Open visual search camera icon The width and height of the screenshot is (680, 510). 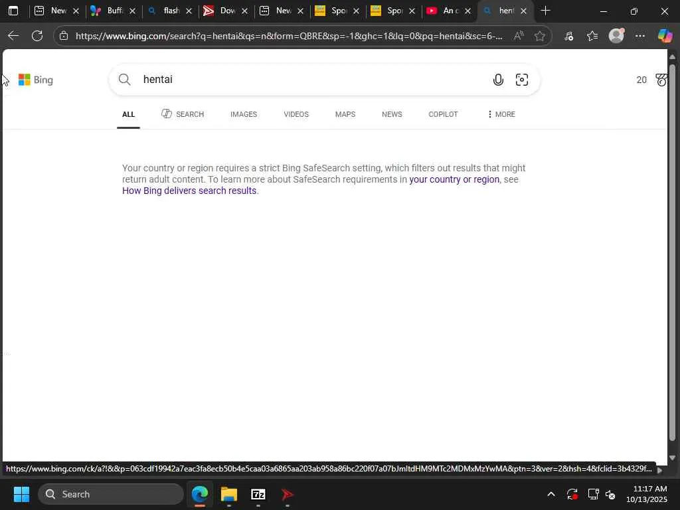click(522, 80)
